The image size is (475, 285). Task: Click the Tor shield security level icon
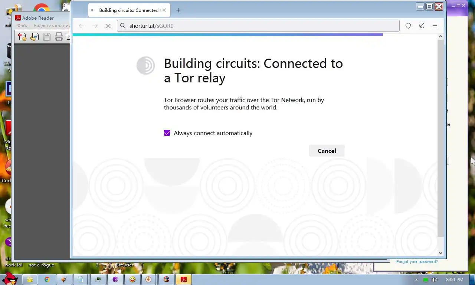pos(408,26)
